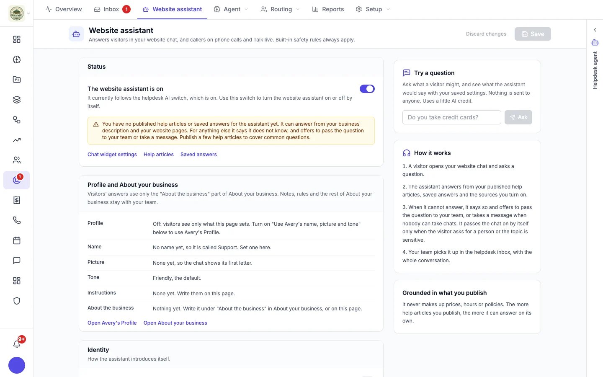Screen dimensions: 603x377
Task: Open the notifications bell icon
Action: click(17, 344)
